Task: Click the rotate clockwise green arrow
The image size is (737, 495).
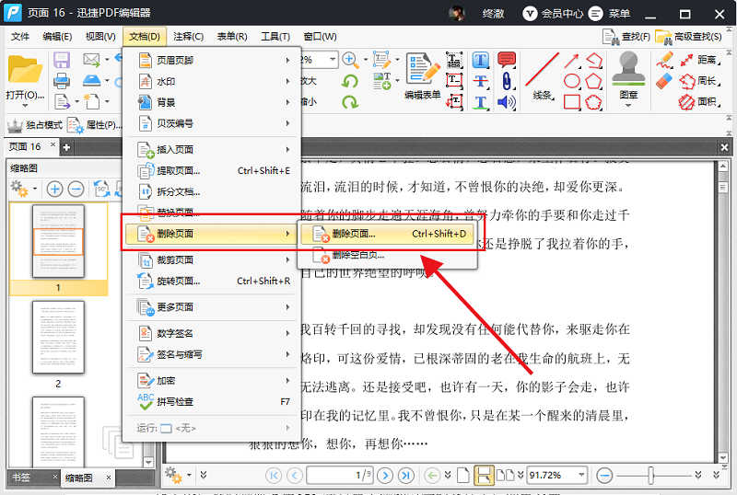Action: [350, 102]
